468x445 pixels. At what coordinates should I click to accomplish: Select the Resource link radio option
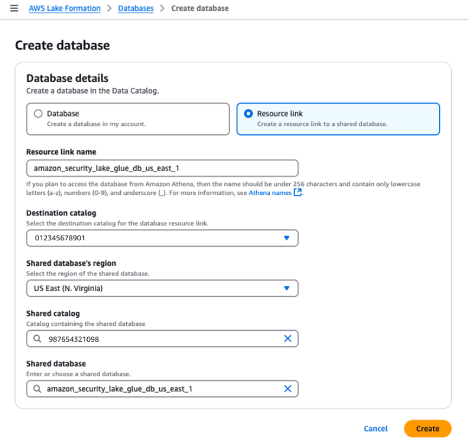click(248, 113)
